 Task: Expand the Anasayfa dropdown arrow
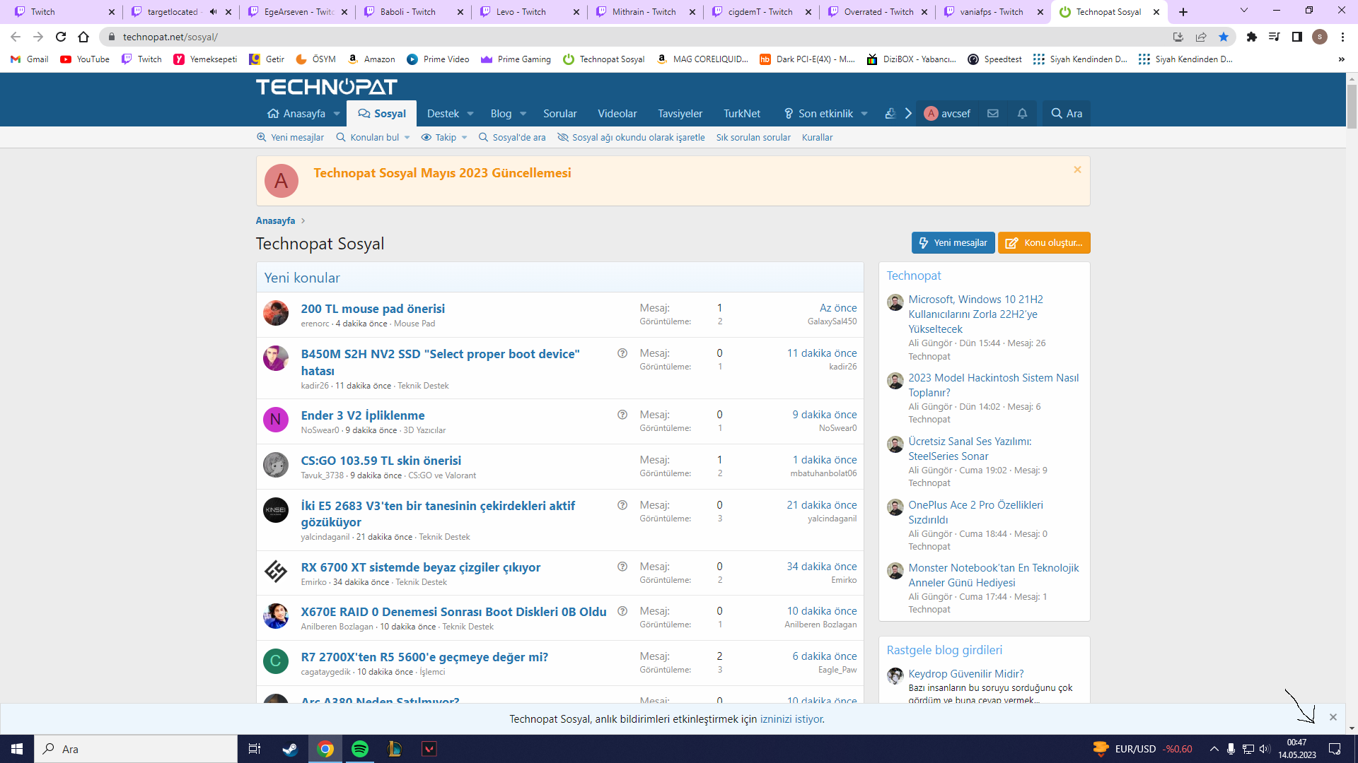click(x=337, y=114)
